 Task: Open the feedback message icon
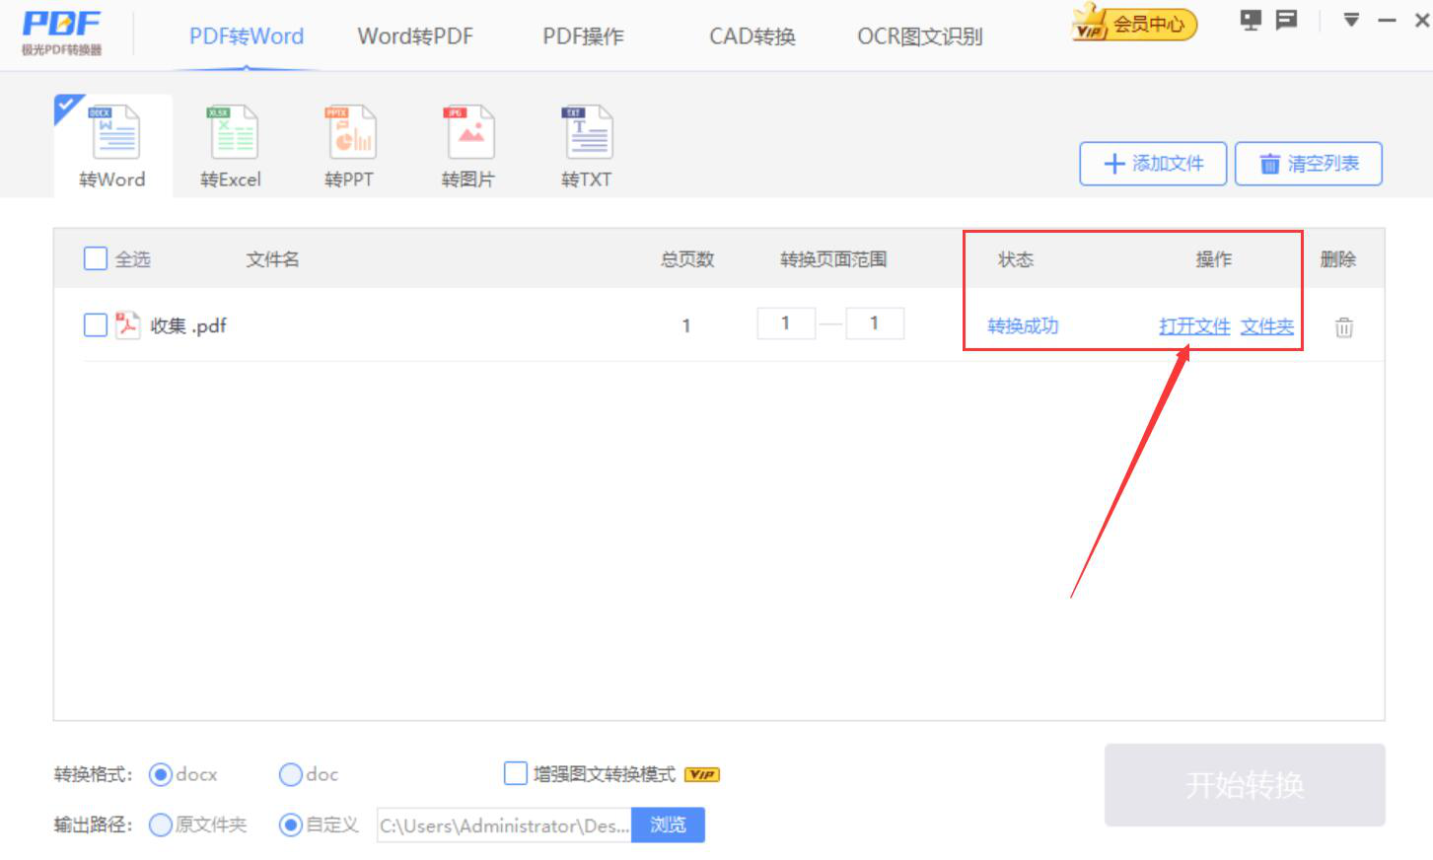click(x=1286, y=20)
